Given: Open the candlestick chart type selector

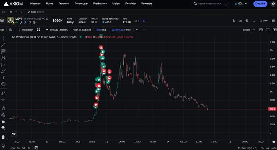Looking at the screenshot, I should coord(11,30).
